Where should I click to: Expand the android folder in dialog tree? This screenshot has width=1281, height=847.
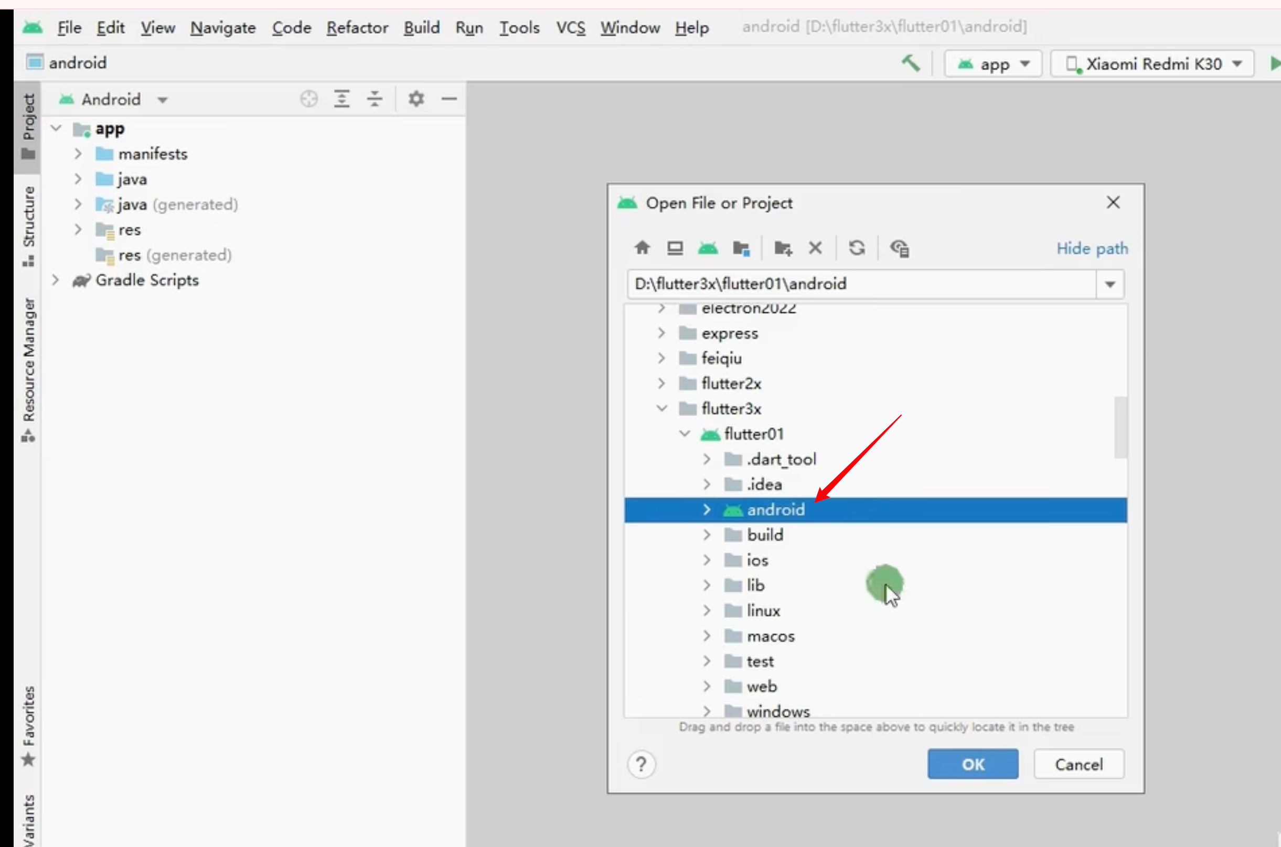point(707,509)
